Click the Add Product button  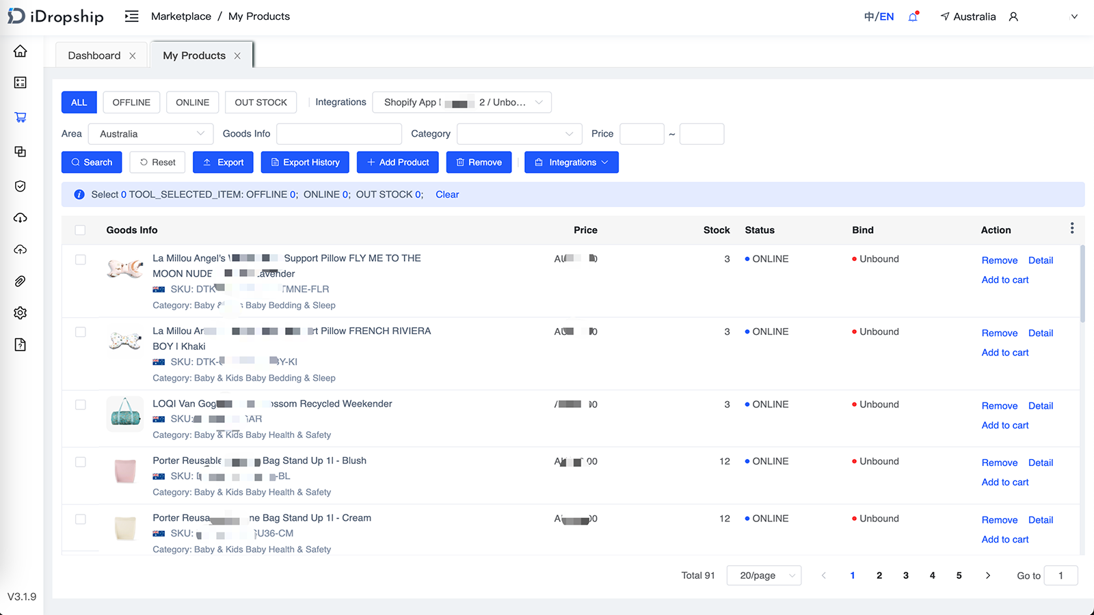(x=398, y=163)
